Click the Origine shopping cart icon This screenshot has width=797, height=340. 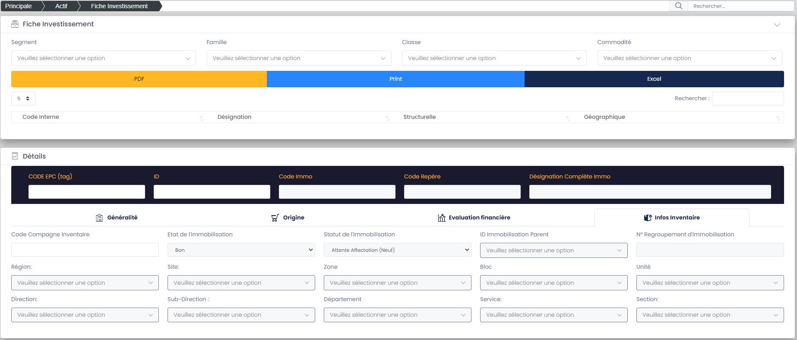pyautogui.click(x=275, y=218)
